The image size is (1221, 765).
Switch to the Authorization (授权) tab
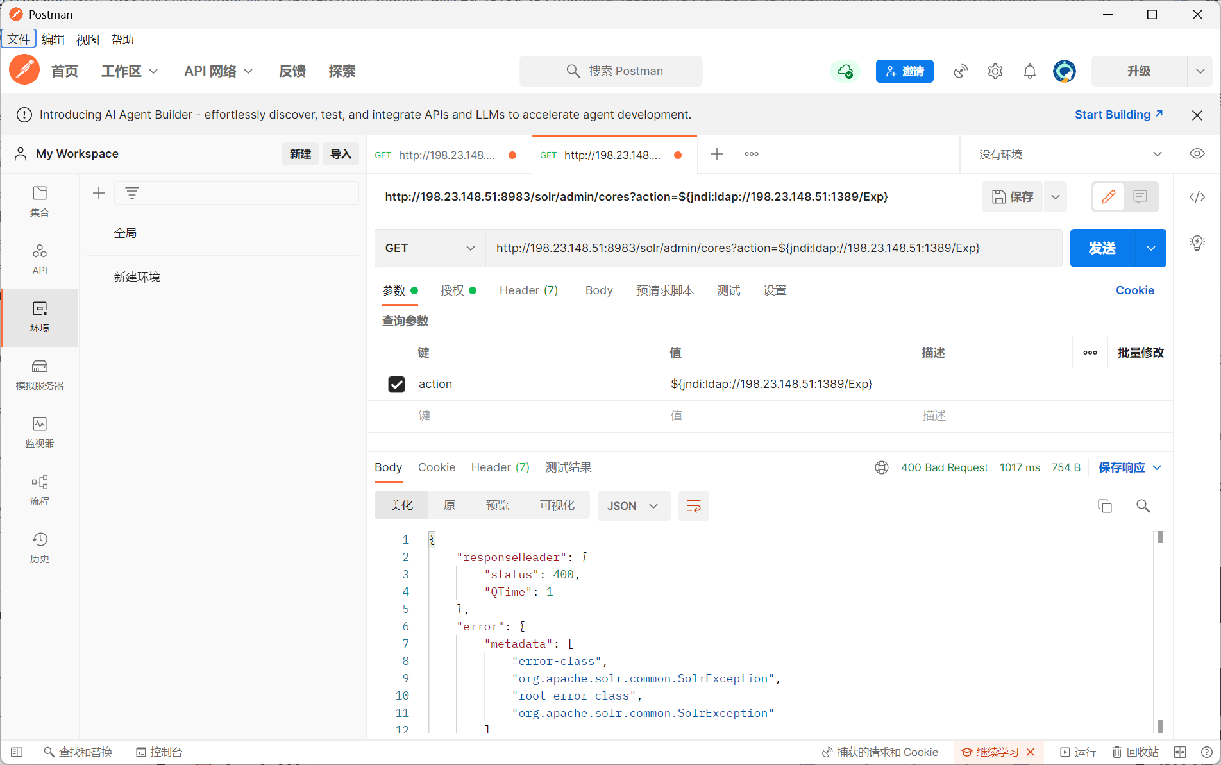(x=459, y=290)
